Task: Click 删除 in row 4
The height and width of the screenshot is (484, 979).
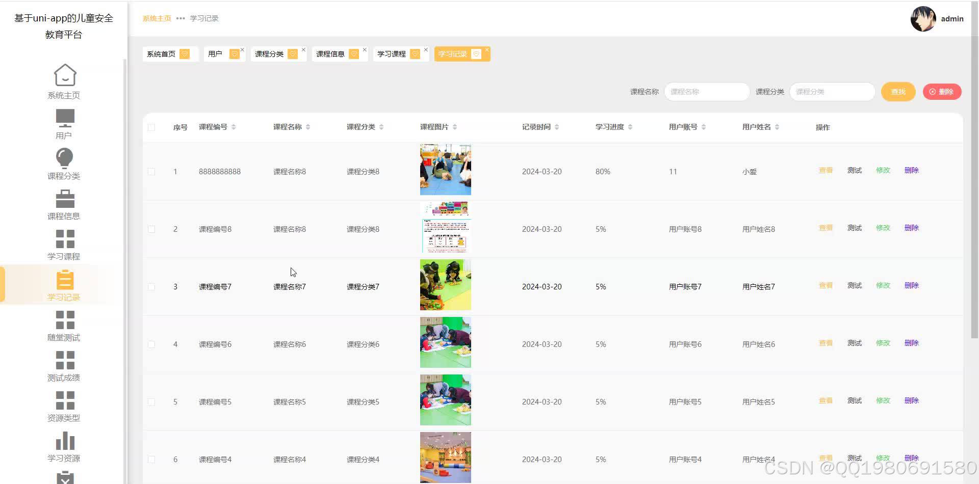Action: point(912,343)
